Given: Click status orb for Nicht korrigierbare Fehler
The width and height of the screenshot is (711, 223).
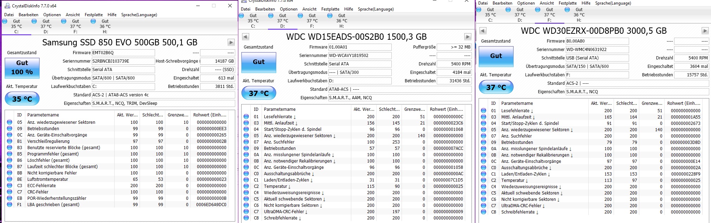Looking at the screenshot, I should (9, 173).
